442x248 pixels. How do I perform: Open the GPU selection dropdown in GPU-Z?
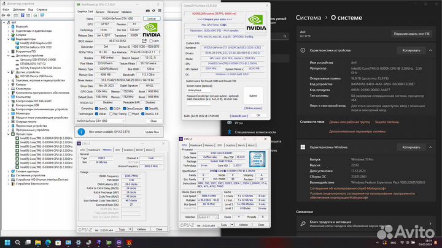point(100,121)
